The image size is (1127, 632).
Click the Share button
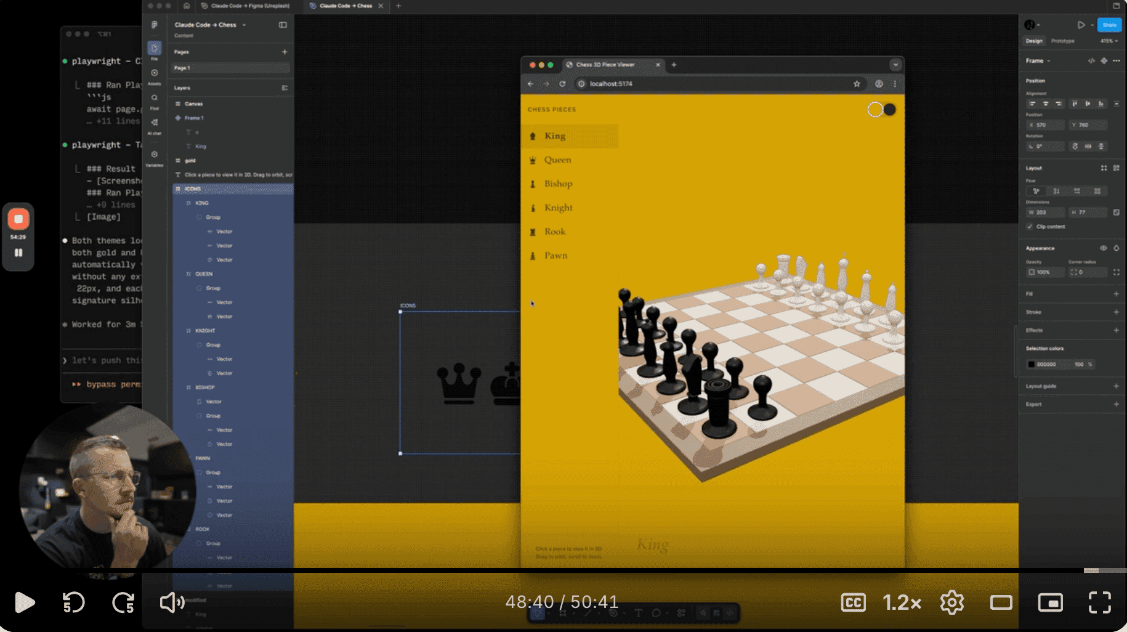click(x=1109, y=25)
